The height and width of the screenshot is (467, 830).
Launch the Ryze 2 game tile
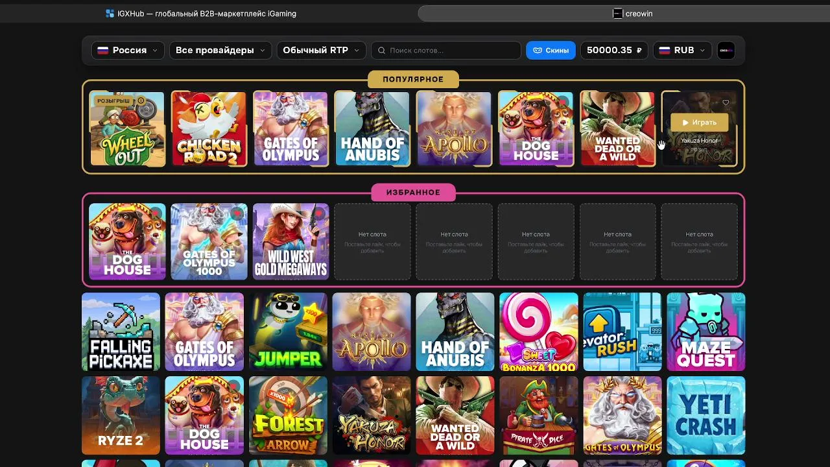pyautogui.click(x=121, y=416)
